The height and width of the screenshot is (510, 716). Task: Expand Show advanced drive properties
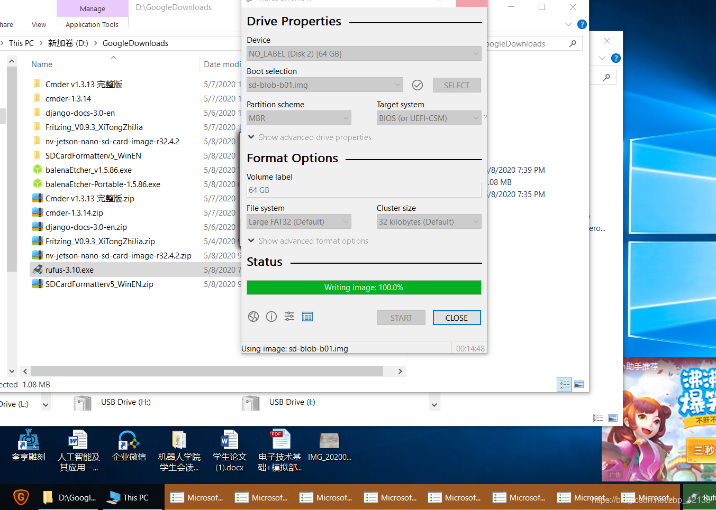pos(310,137)
